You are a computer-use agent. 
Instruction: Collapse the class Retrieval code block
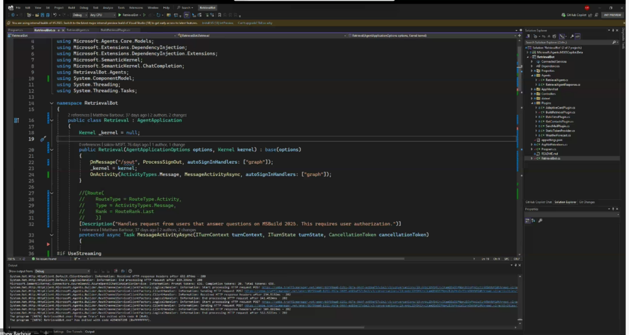coord(52,120)
